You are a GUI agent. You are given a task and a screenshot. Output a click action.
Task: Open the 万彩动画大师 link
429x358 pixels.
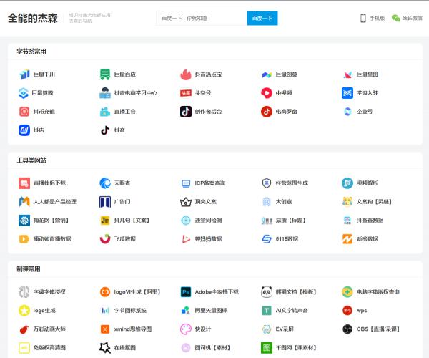pyautogui.click(x=49, y=329)
